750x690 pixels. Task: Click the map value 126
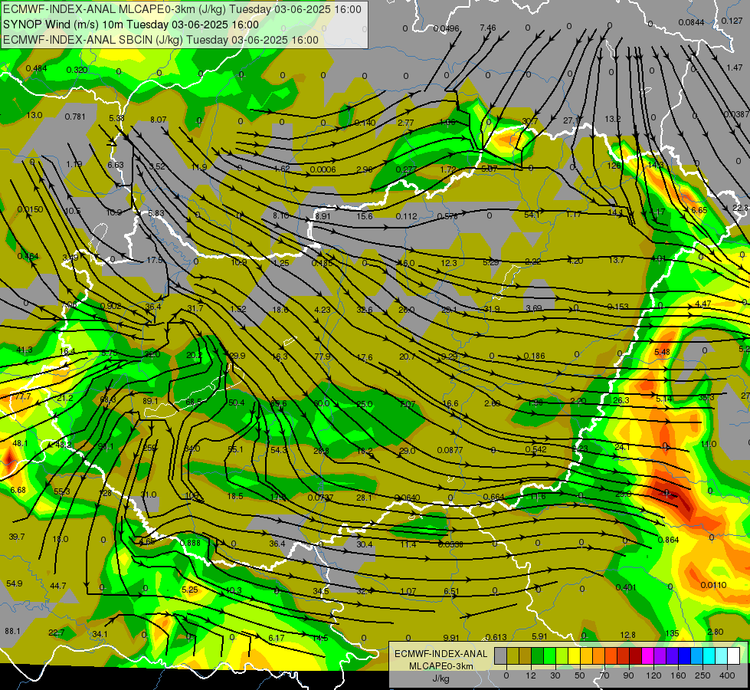tap(614, 166)
